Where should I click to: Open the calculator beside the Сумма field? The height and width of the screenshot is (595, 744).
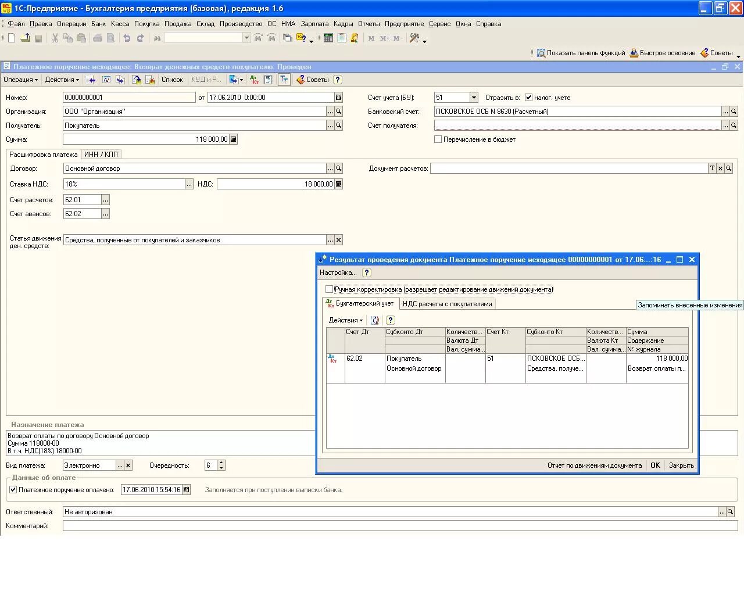[234, 139]
